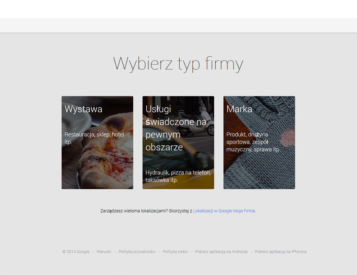The height and width of the screenshot is (275, 357).
Task: Choose the Usługi świadczone na pewnym obszarze card
Action: click(178, 143)
